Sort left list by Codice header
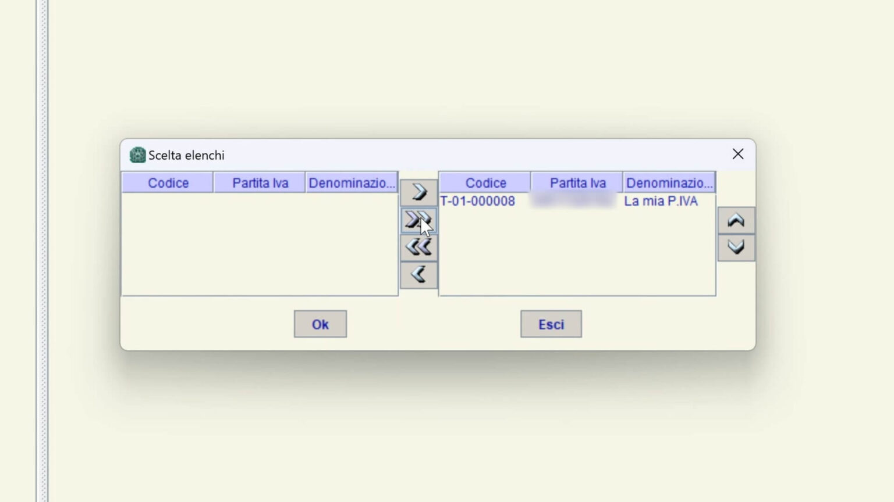Screen dimensions: 894x502 [168, 183]
